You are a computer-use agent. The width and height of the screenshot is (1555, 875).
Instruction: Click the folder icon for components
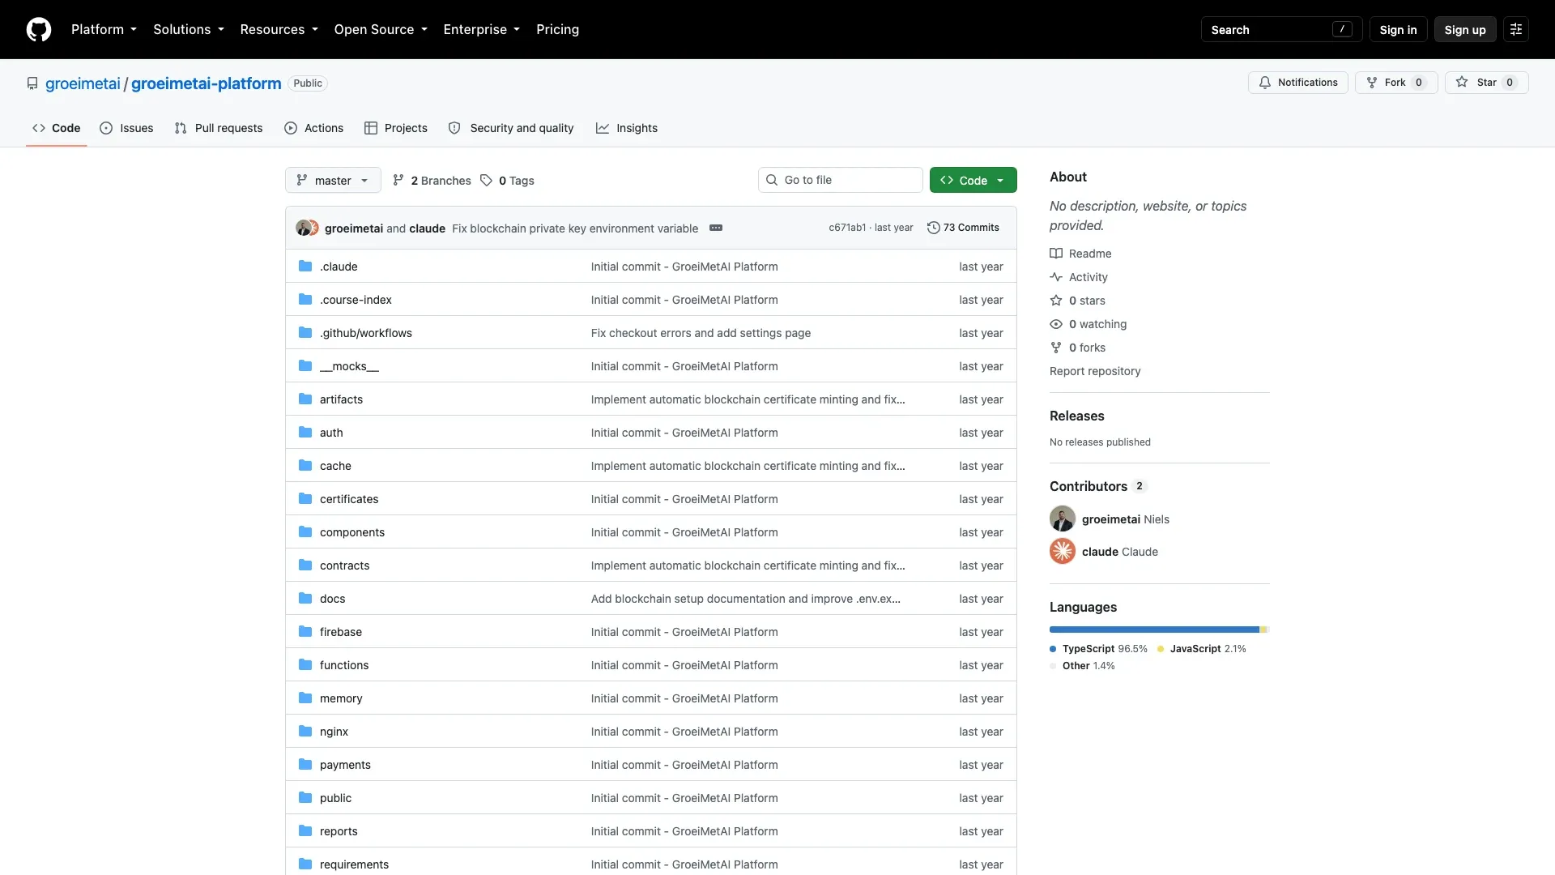305,532
